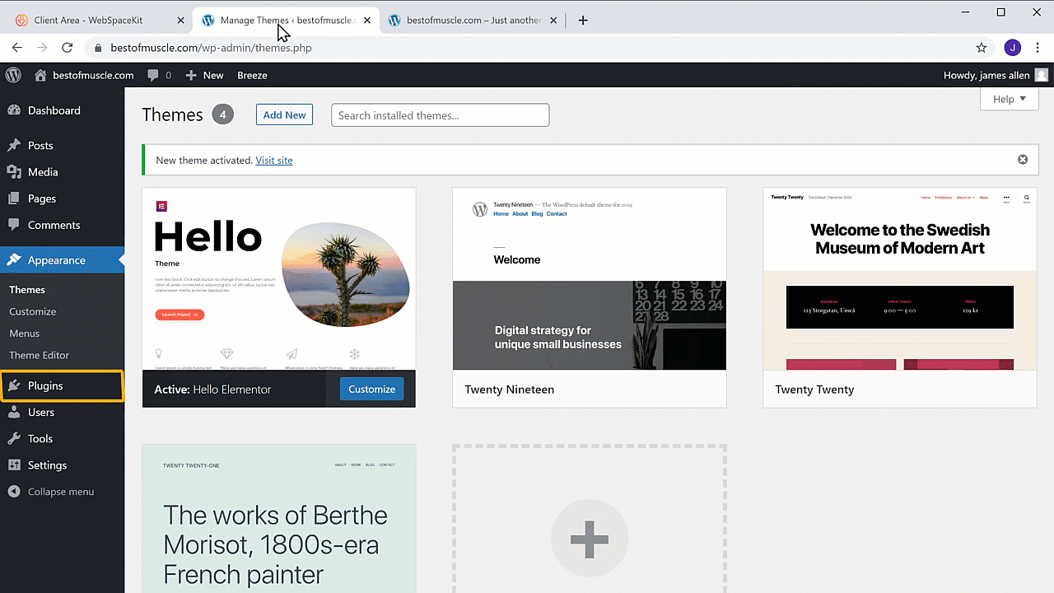Open the WordPress logo menu in admin bar
This screenshot has height=593, width=1054.
click(x=13, y=75)
